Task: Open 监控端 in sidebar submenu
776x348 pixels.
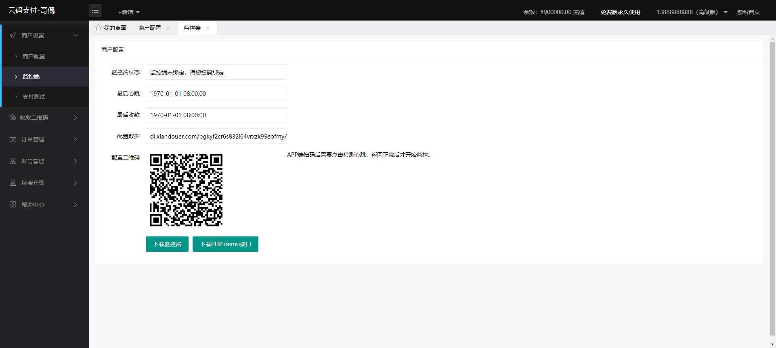Action: tap(45, 77)
